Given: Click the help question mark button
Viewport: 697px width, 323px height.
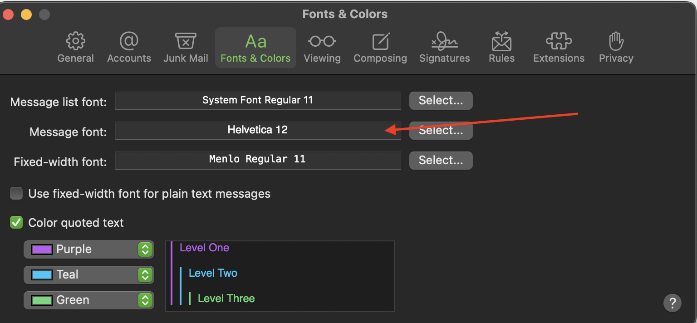Looking at the screenshot, I should click(672, 302).
